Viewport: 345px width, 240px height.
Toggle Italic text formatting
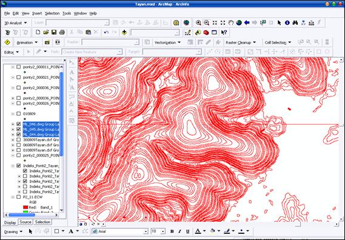tap(179, 232)
